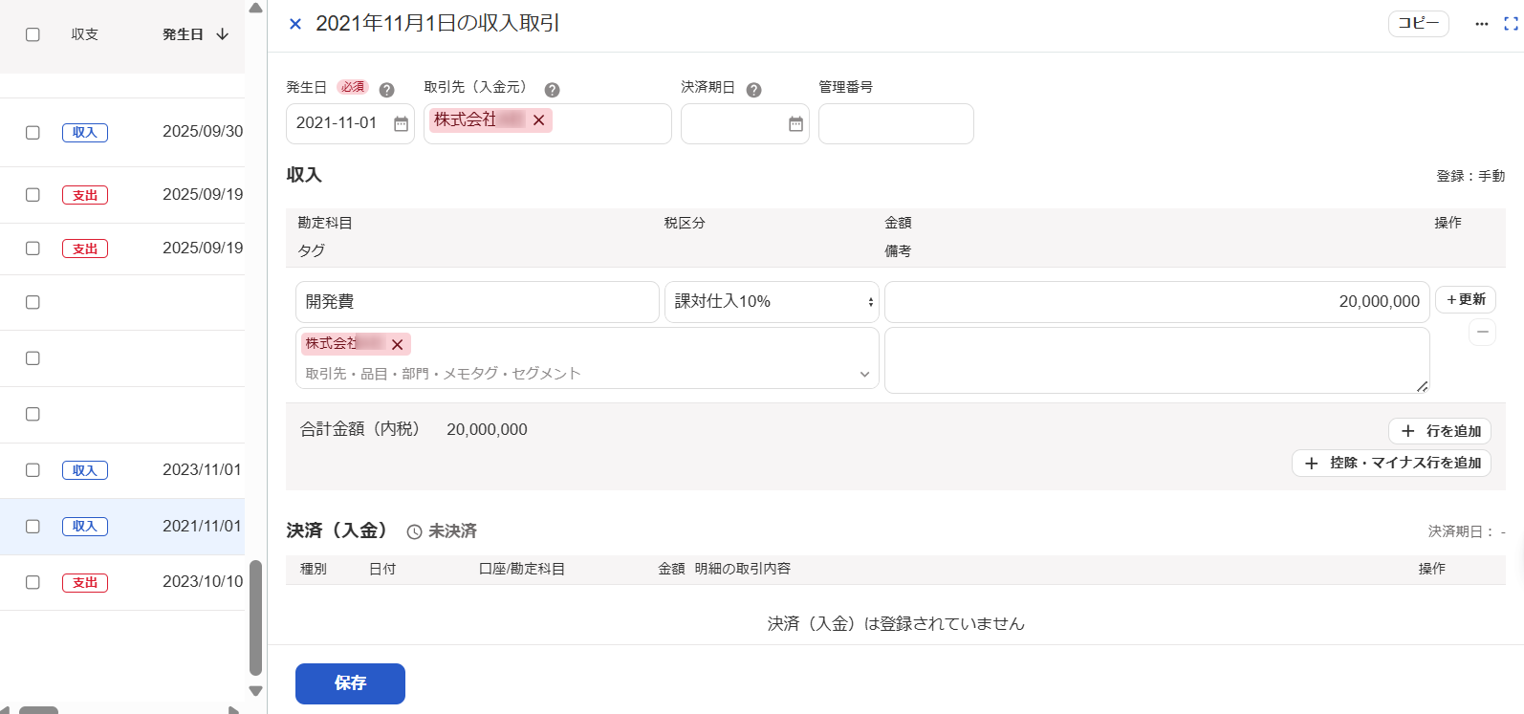The image size is (1524, 714).
Task: Open the 2025/09/30 transaction row
Action: [x=122, y=133]
